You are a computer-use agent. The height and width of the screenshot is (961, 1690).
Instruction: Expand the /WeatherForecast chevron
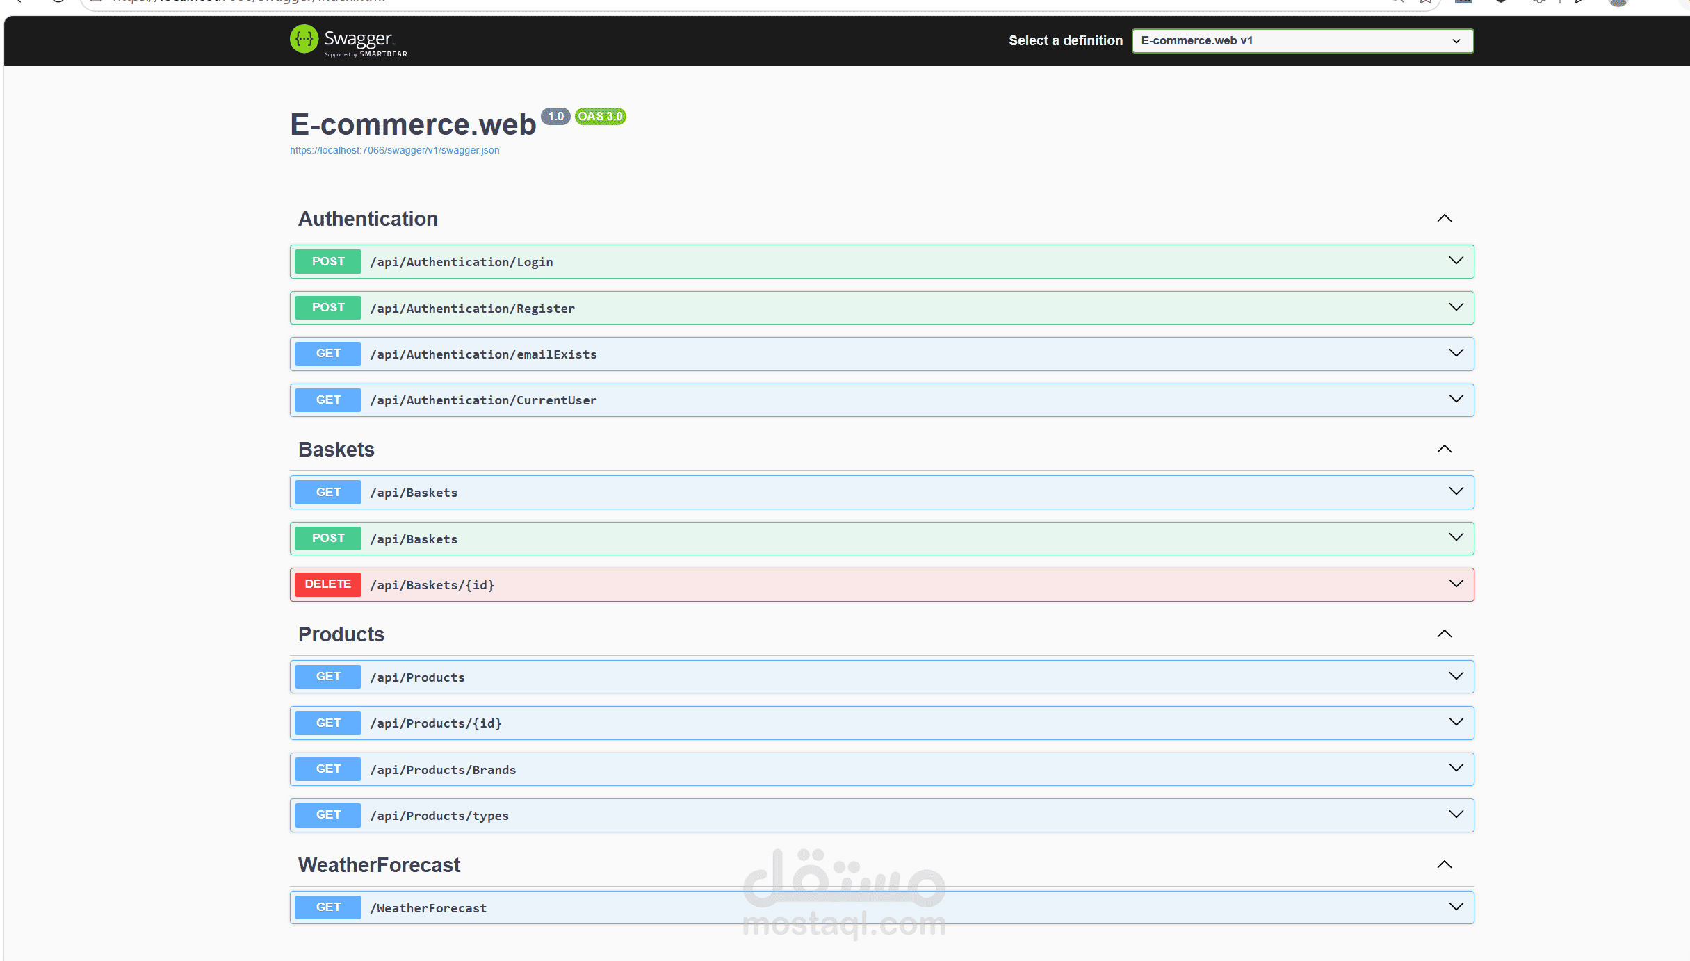1456,907
